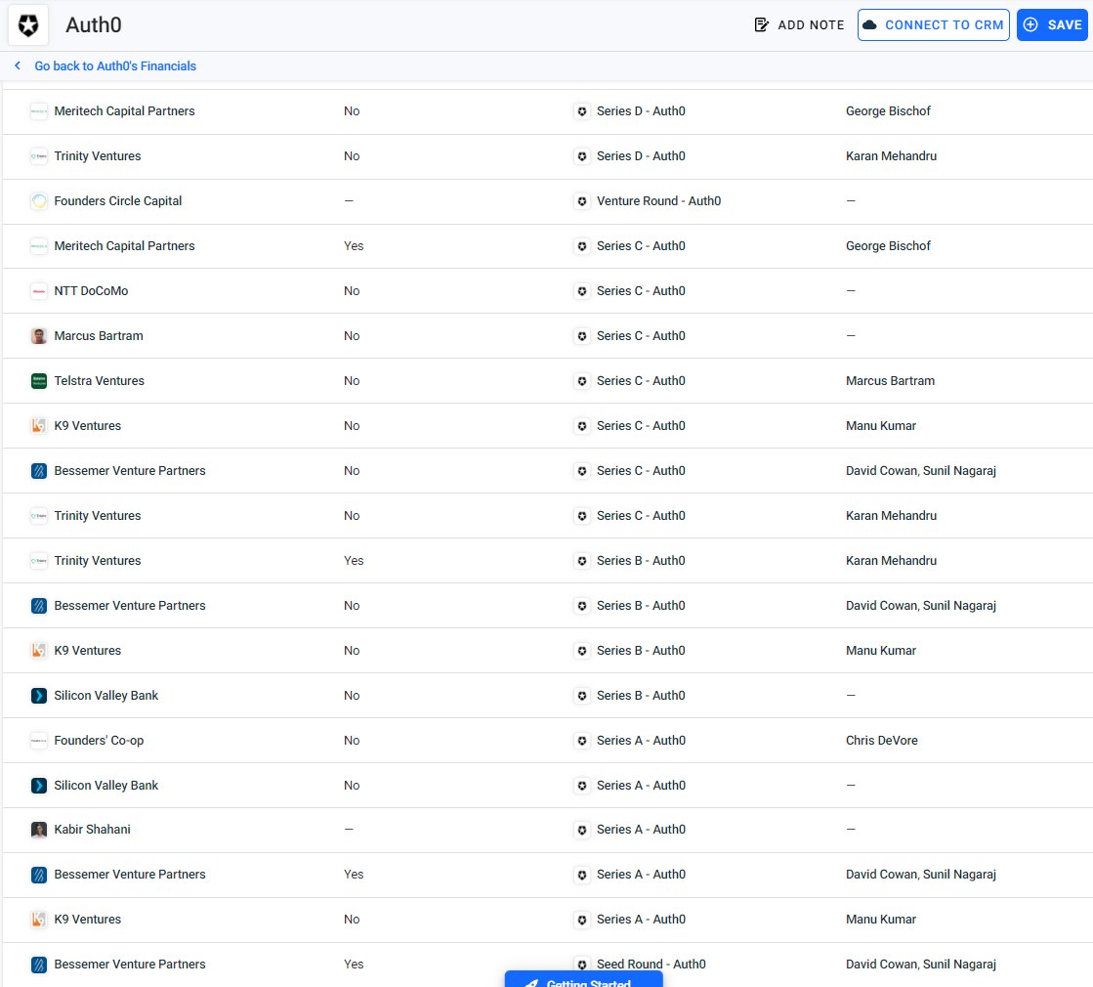Viewport: 1093px width, 987px height.
Task: Open Marcus Bartram investor name link
Action: [99, 336]
